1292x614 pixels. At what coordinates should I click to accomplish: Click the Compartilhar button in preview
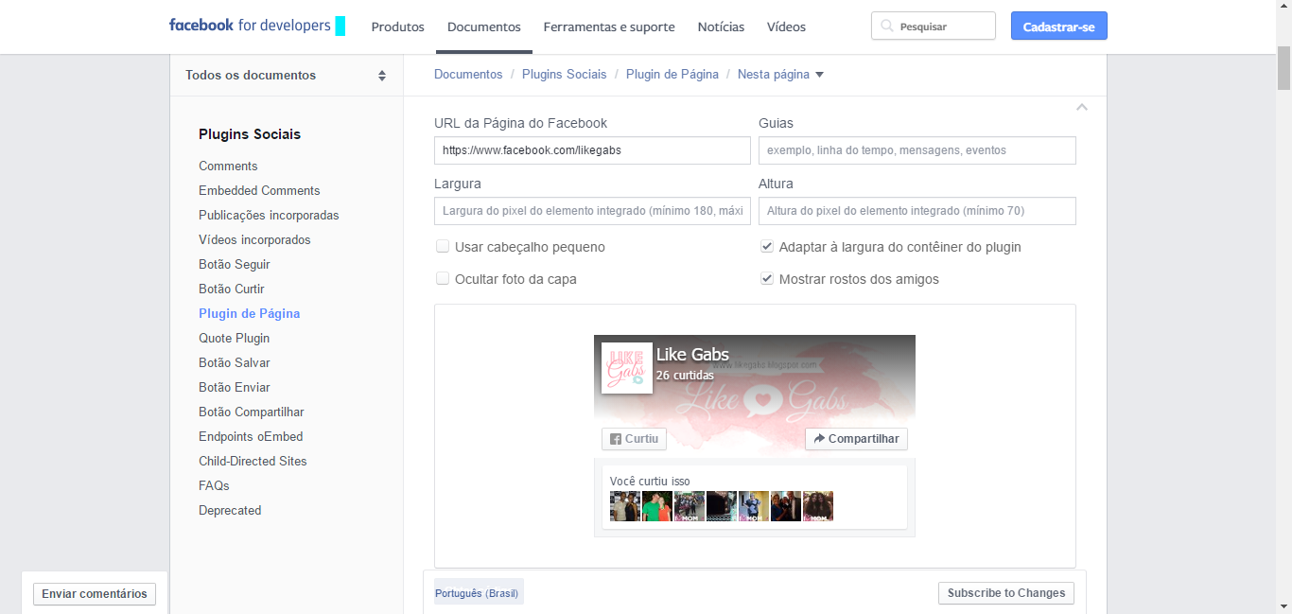point(856,439)
